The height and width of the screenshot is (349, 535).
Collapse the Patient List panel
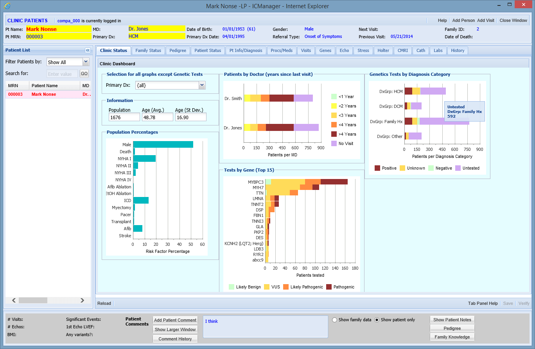click(88, 50)
